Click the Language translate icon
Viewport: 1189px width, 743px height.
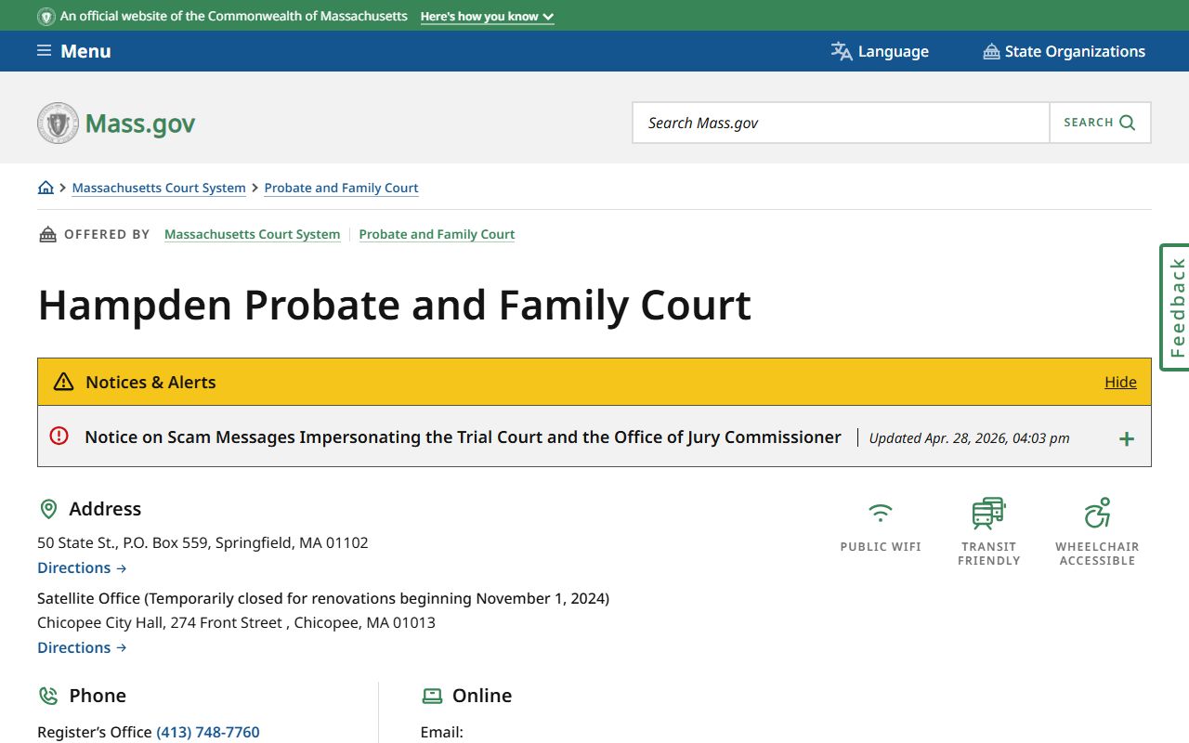842,51
